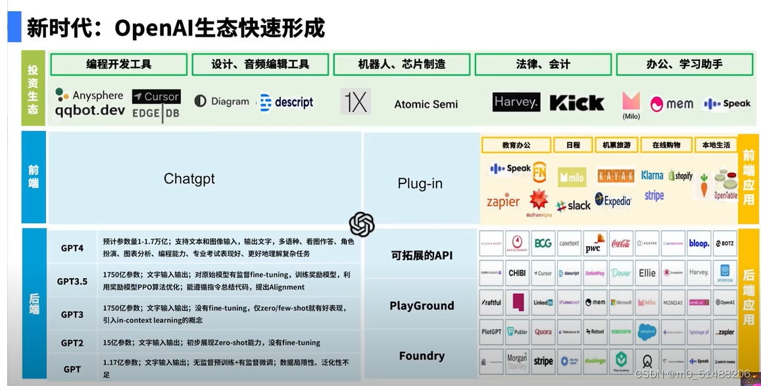
Task: Click the OpenAI knot logo in center
Action: 362,224
